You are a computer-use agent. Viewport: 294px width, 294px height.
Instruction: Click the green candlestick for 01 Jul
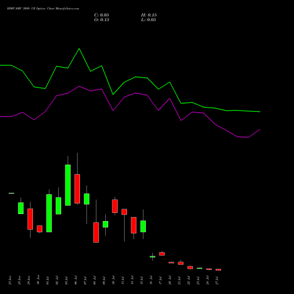click(49, 213)
